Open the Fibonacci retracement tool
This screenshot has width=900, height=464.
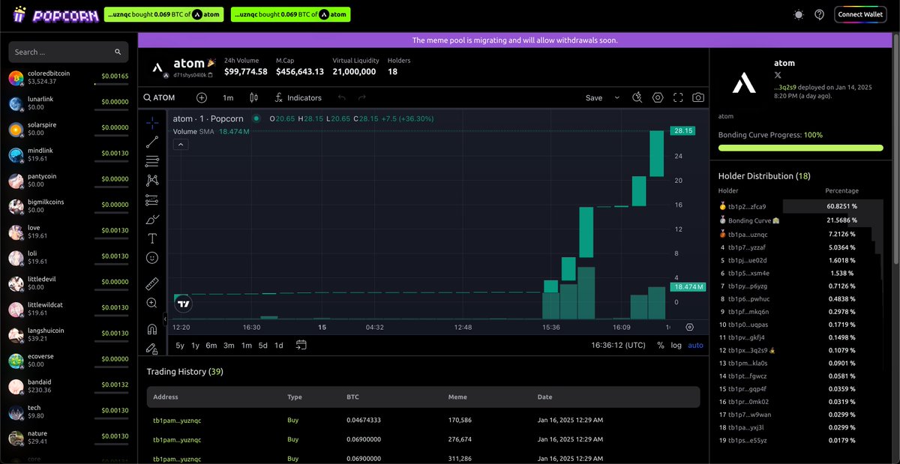(152, 161)
